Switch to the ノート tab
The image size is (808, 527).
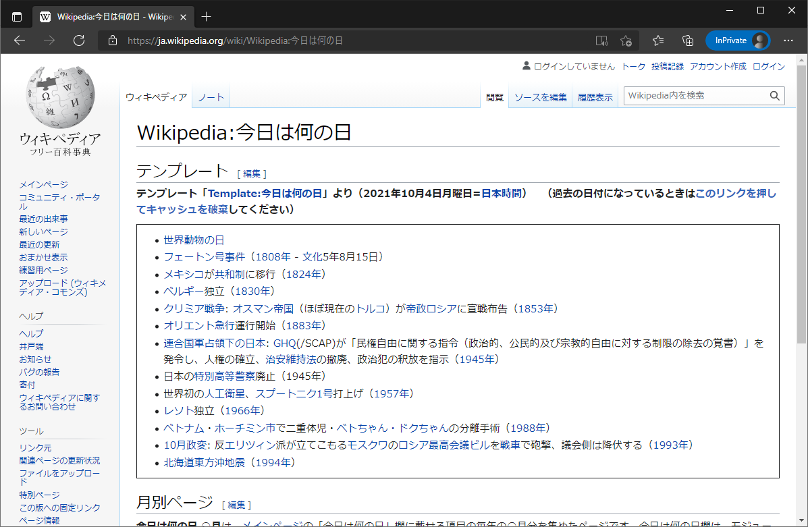211,97
